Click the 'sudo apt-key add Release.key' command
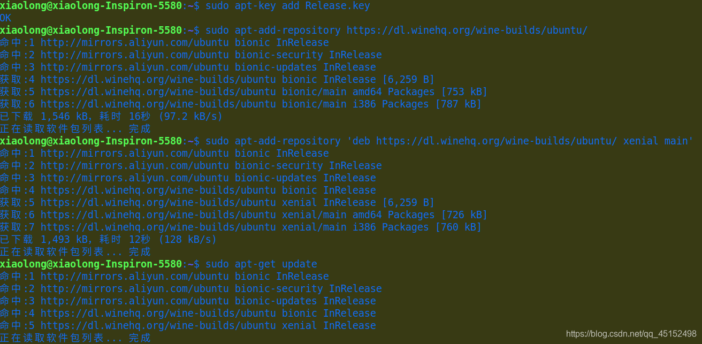The width and height of the screenshot is (702, 344). point(288,6)
